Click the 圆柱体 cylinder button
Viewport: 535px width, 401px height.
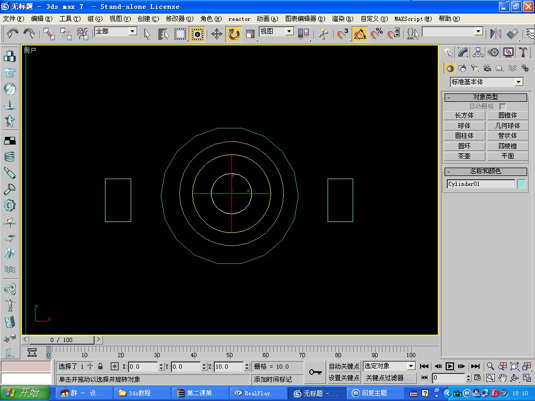click(464, 136)
